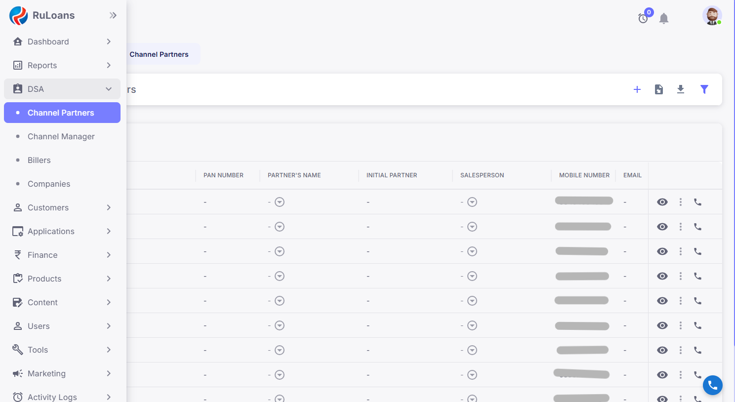This screenshot has height=402, width=735.
Task: Click the plus icon to add partner
Action: pyautogui.click(x=637, y=89)
